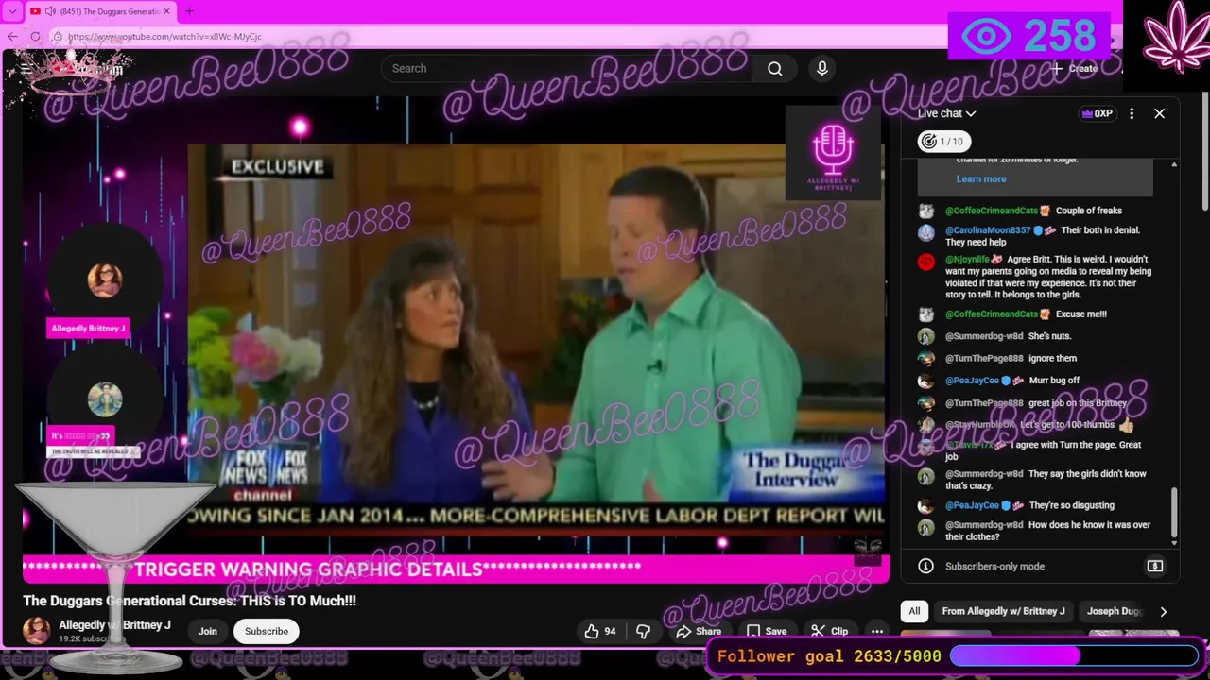Click @CarolinaMoon8357 username in chat

pos(988,230)
